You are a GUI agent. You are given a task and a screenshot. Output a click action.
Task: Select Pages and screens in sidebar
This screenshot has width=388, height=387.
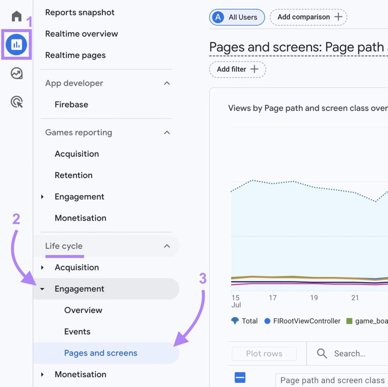click(100, 353)
